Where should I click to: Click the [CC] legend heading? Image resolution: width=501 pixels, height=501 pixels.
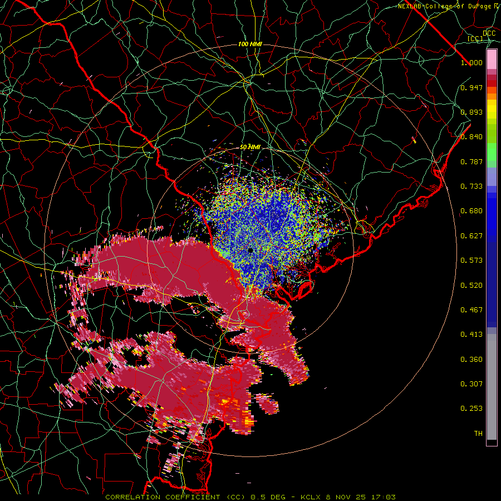coord(475,38)
